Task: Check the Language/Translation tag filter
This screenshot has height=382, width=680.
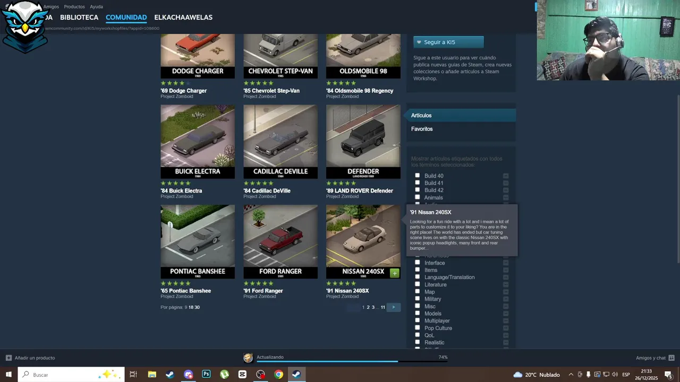Action: 417,277
